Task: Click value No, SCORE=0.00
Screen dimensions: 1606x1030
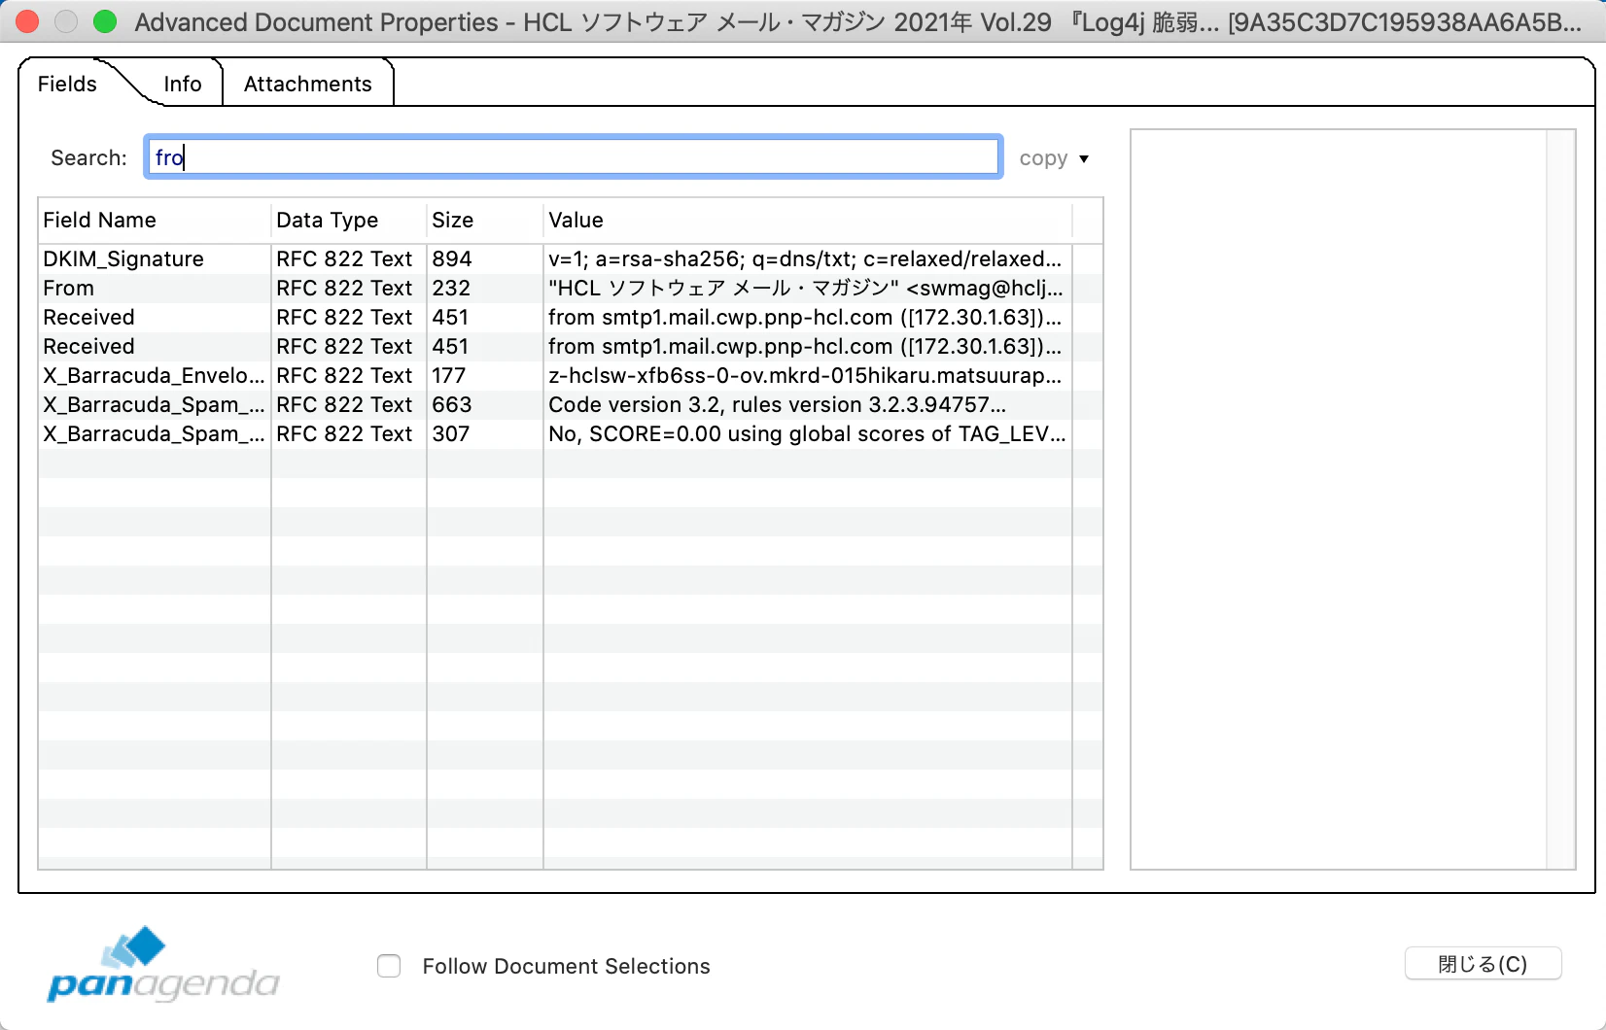Action: [808, 434]
